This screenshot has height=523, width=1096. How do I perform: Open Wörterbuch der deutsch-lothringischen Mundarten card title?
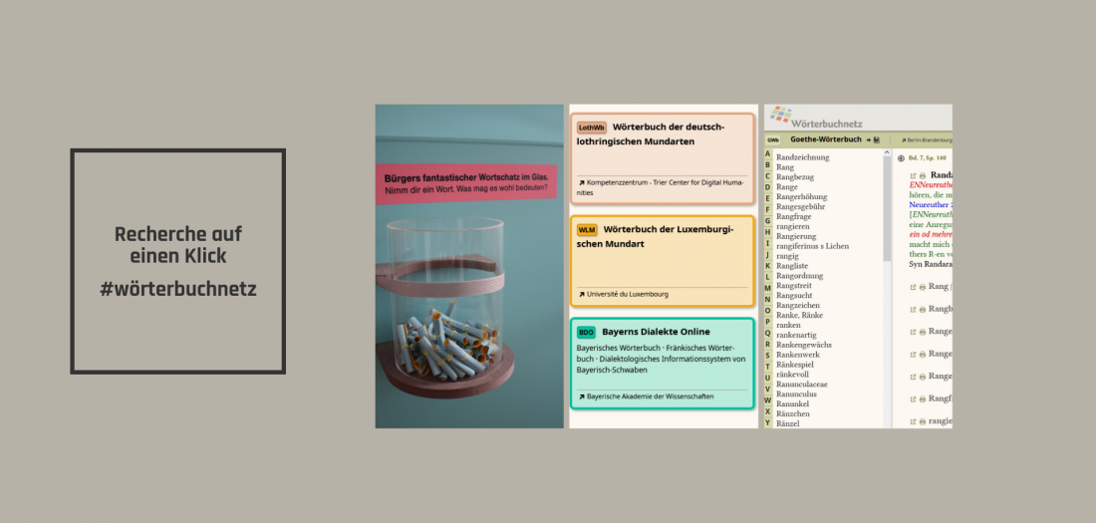(x=651, y=134)
